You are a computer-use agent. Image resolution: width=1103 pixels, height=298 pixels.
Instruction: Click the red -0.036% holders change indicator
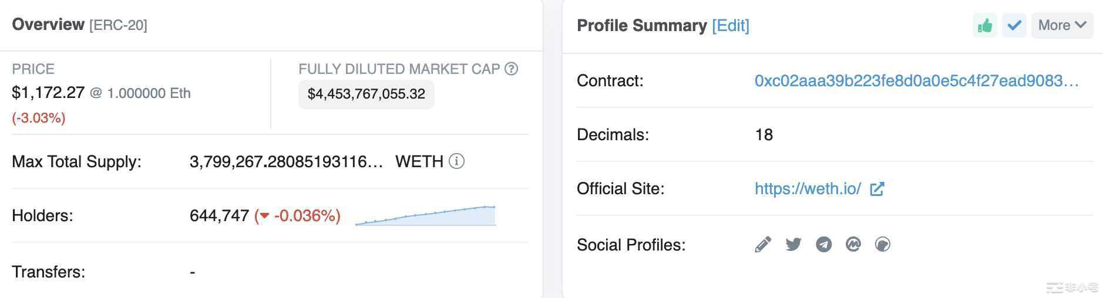298,216
